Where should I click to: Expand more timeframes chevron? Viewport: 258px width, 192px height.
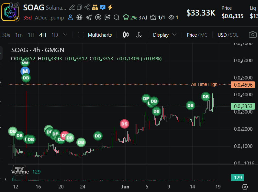click(x=65, y=35)
